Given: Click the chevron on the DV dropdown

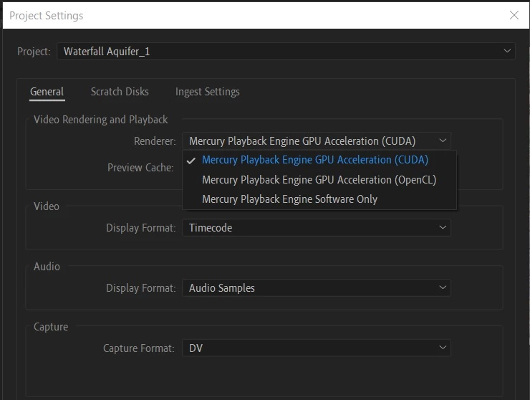Looking at the screenshot, I should 443,347.
